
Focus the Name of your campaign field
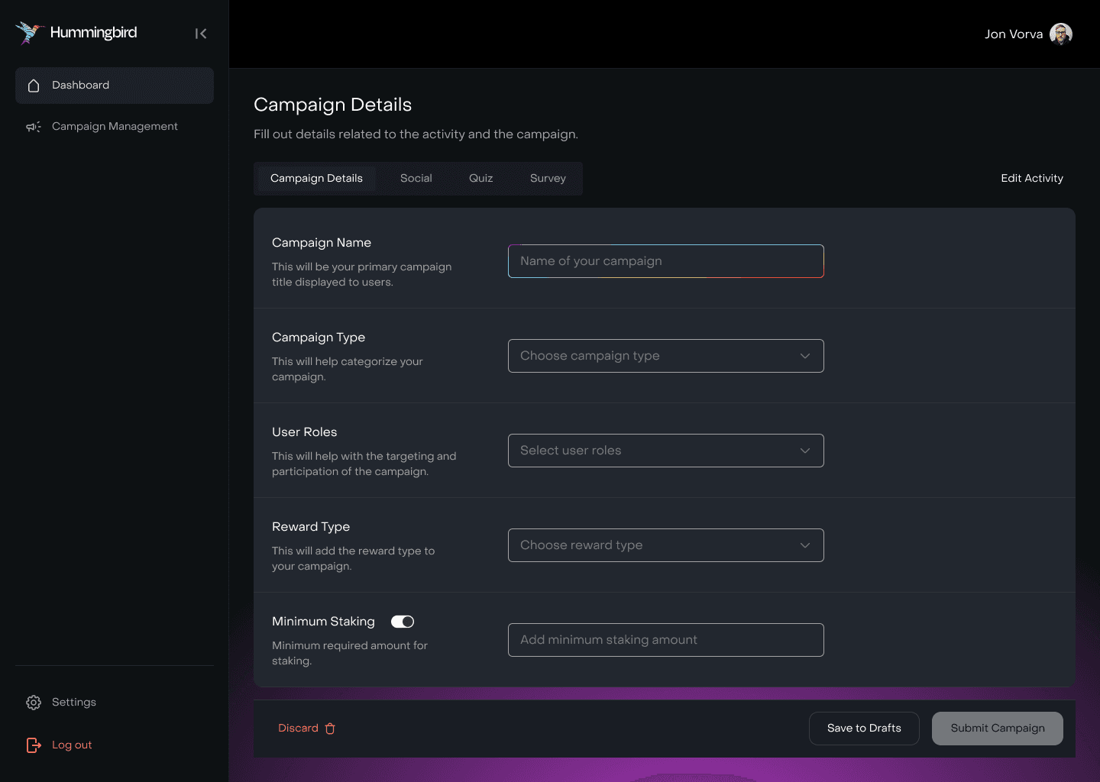click(x=666, y=261)
